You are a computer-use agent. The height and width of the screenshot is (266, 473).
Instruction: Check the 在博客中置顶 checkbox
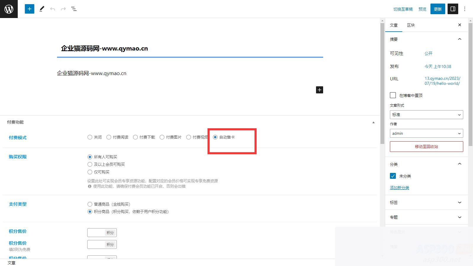tap(393, 95)
